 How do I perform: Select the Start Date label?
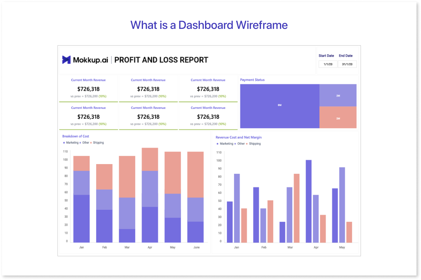(x=326, y=56)
